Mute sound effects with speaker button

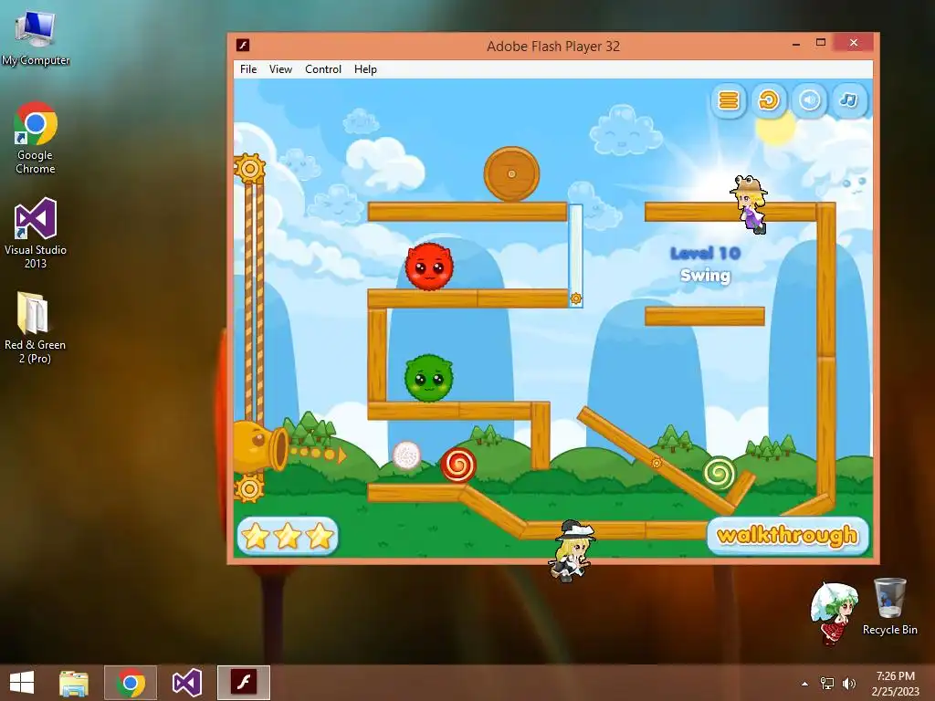[809, 100]
